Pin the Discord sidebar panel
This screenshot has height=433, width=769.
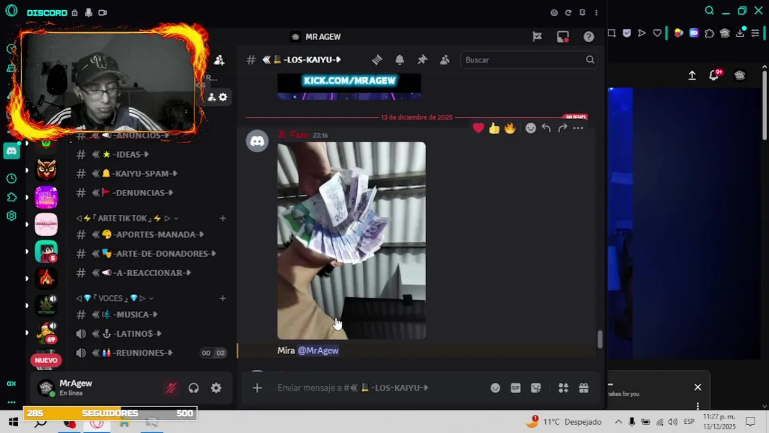pyautogui.click(x=582, y=13)
